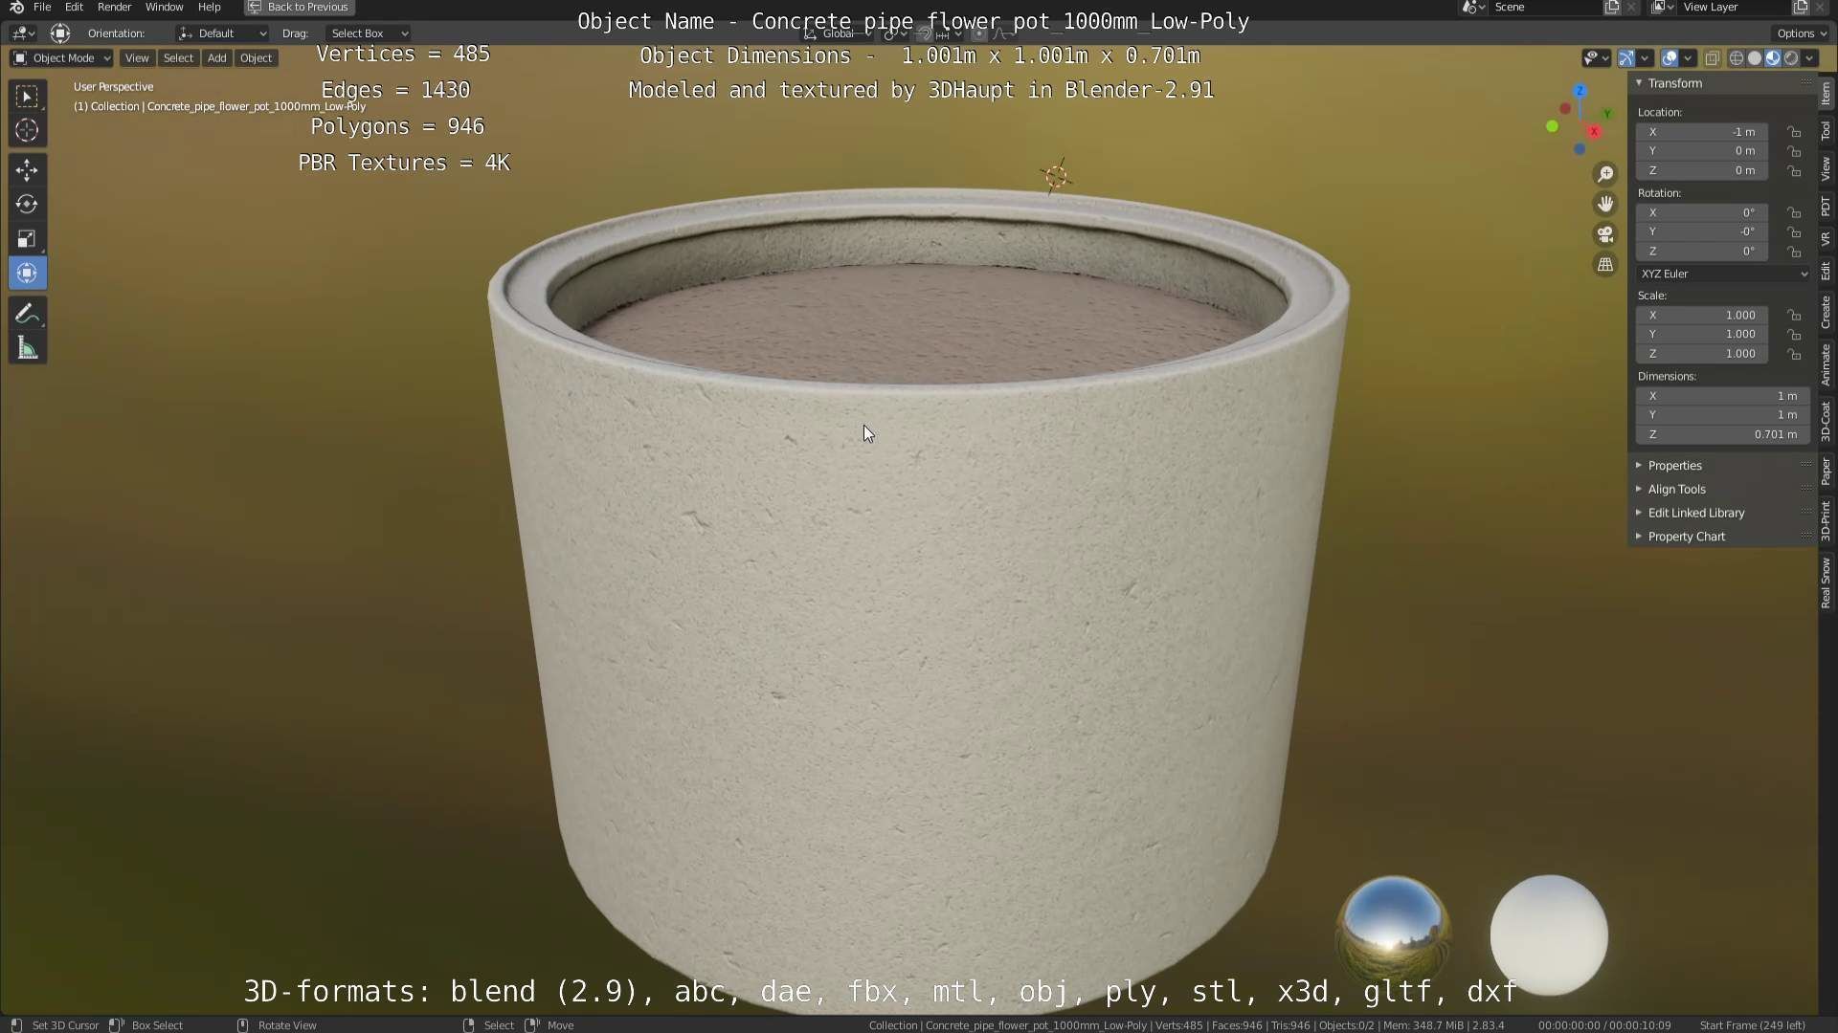The width and height of the screenshot is (1838, 1033).
Task: Switch to the 3D-Print sidebar tab
Action: [1827, 520]
